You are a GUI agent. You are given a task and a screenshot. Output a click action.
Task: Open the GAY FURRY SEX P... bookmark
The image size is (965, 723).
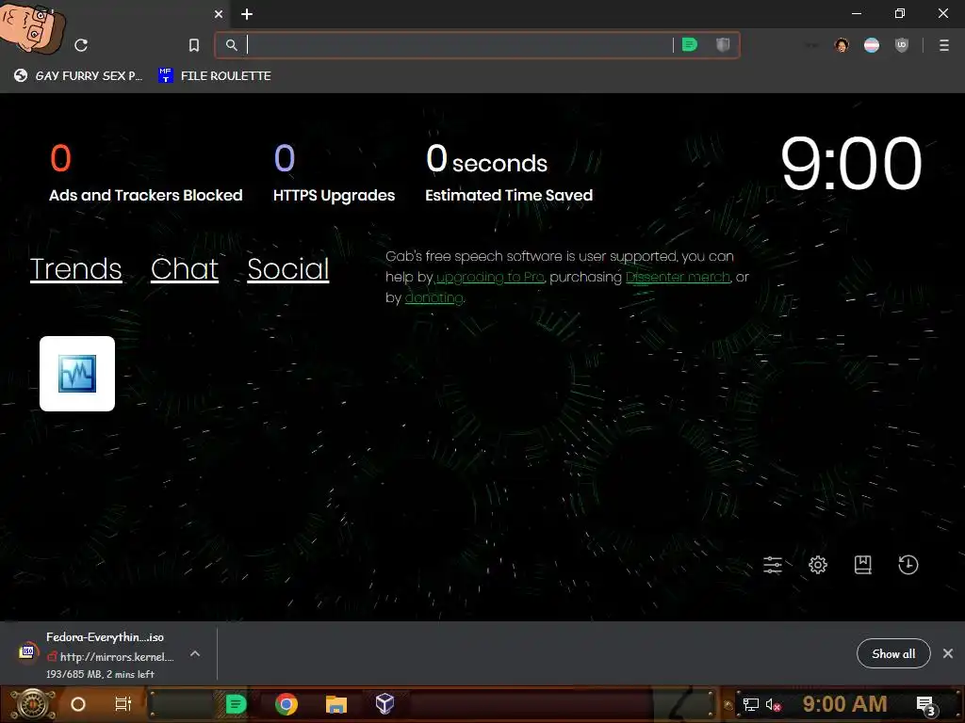coord(79,75)
